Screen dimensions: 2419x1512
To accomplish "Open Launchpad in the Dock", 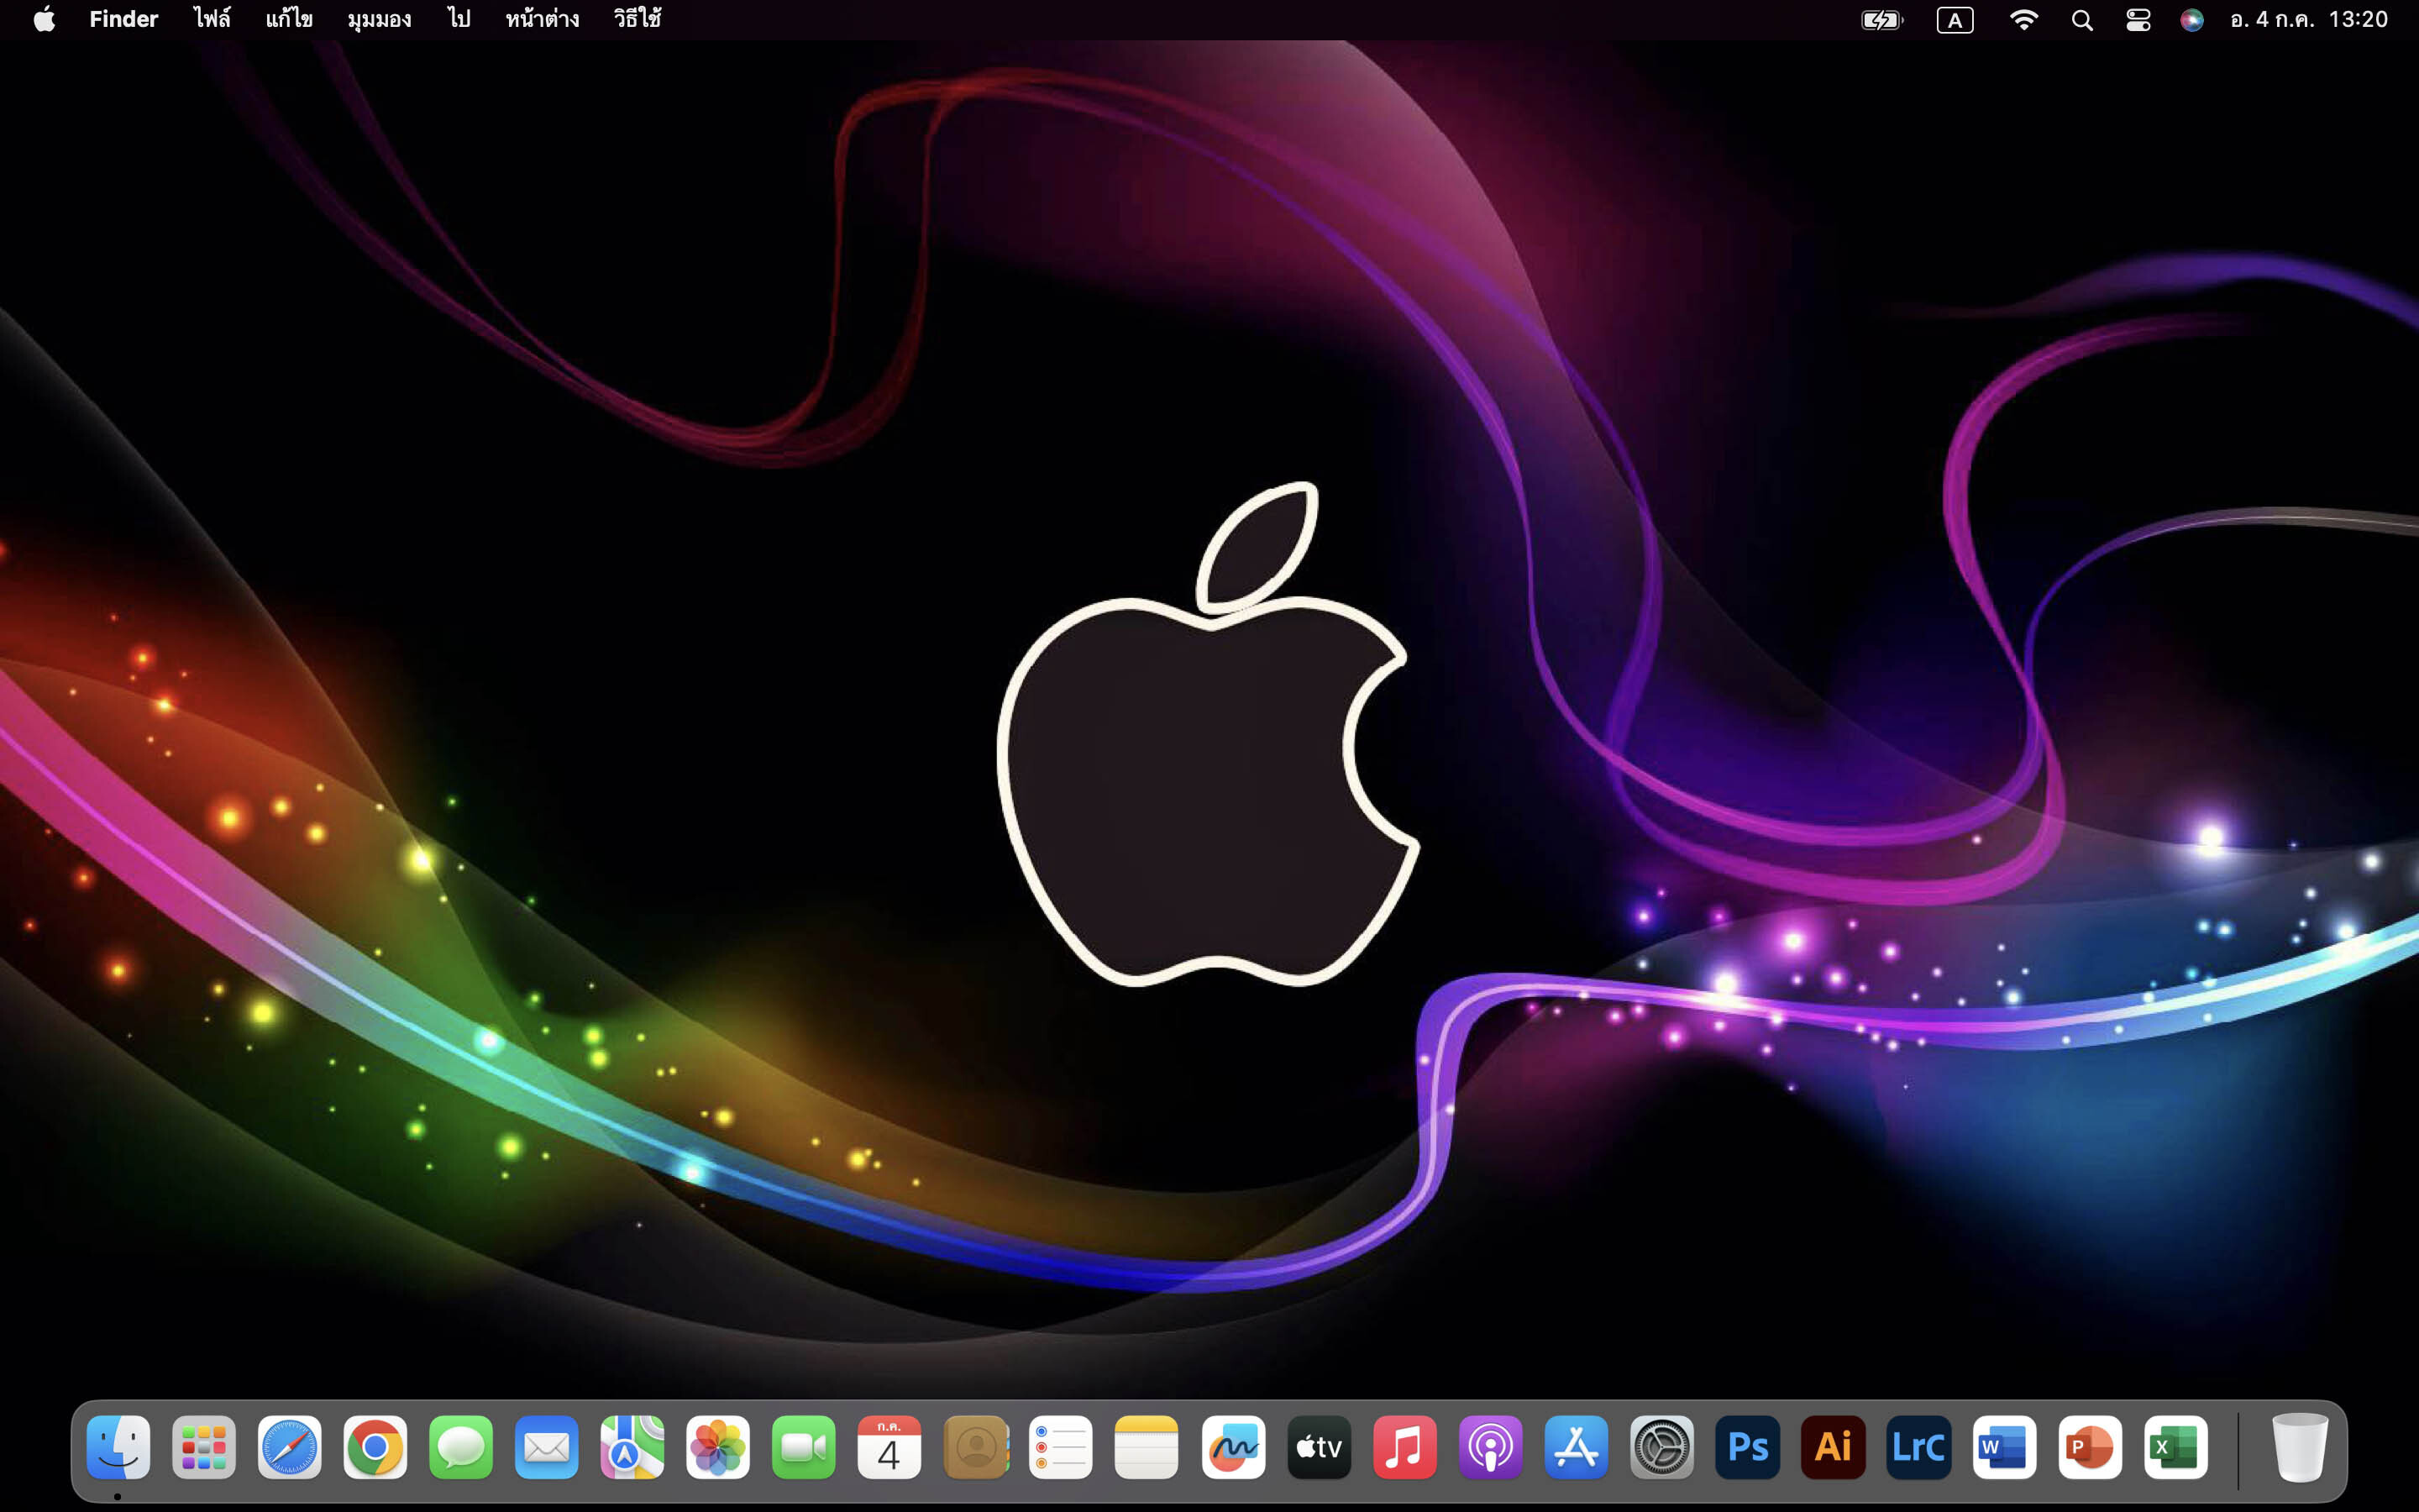I will pyautogui.click(x=204, y=1447).
